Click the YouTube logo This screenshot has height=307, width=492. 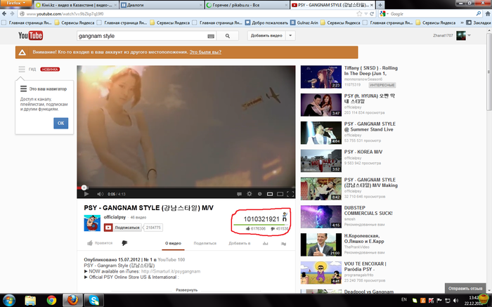coord(30,35)
